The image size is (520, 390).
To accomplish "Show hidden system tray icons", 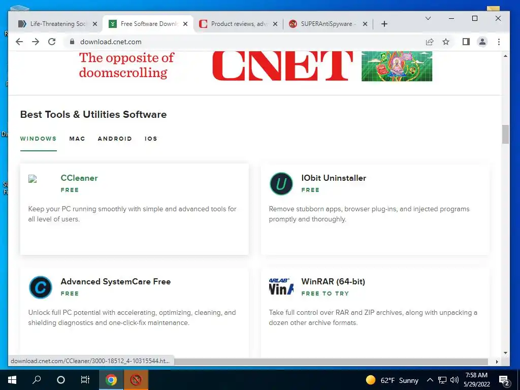I will [x=430, y=380].
